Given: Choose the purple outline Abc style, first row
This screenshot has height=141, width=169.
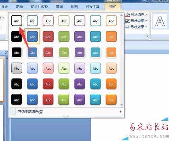Looking at the screenshot, I should 80,21.
